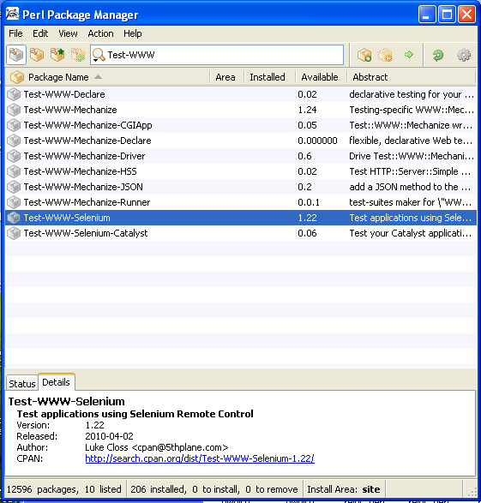The image size is (481, 503).
Task: Close the Perl Package Manager window
Action: pyautogui.click(x=466, y=15)
